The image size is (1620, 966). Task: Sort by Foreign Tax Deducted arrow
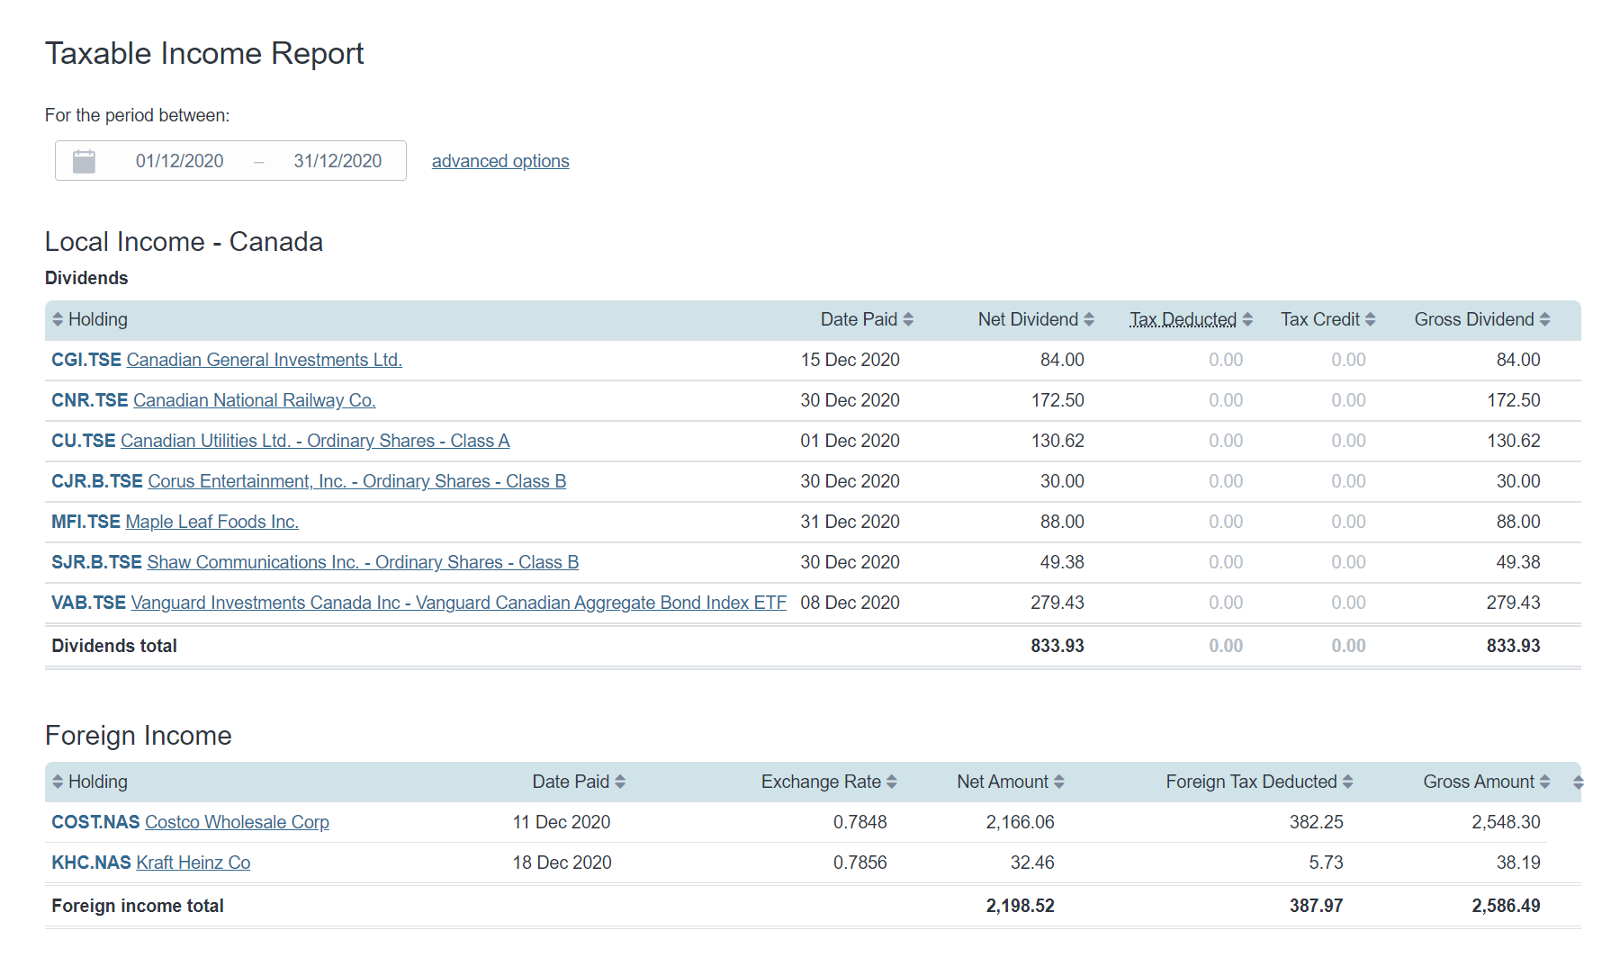point(1348,782)
